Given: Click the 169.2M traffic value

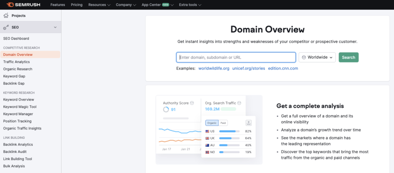Looking at the screenshot, I should 212,109.
